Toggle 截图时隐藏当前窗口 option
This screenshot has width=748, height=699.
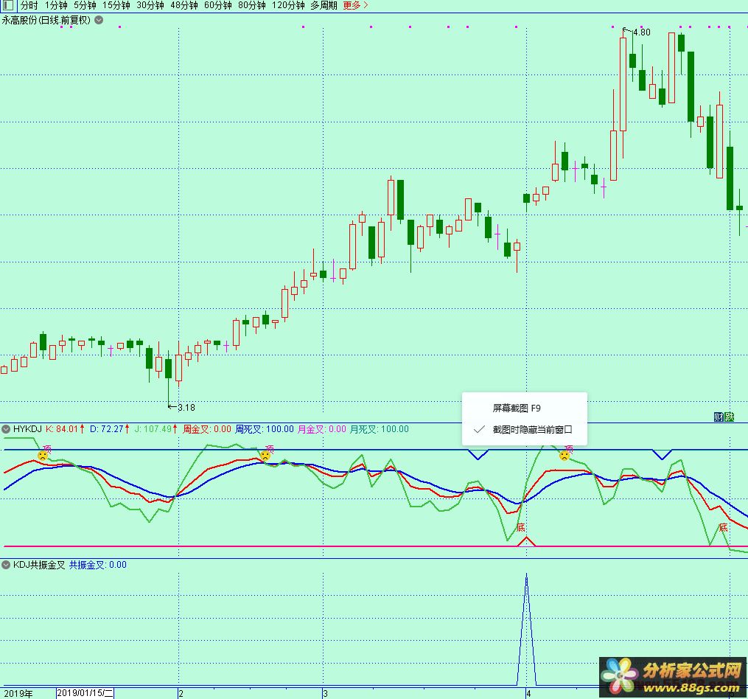point(524,430)
